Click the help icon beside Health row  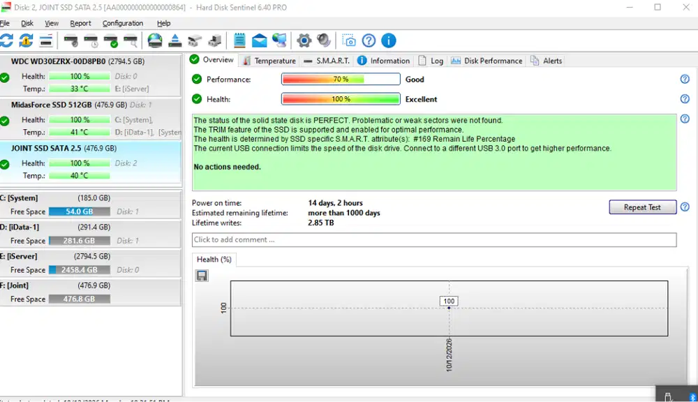(685, 99)
